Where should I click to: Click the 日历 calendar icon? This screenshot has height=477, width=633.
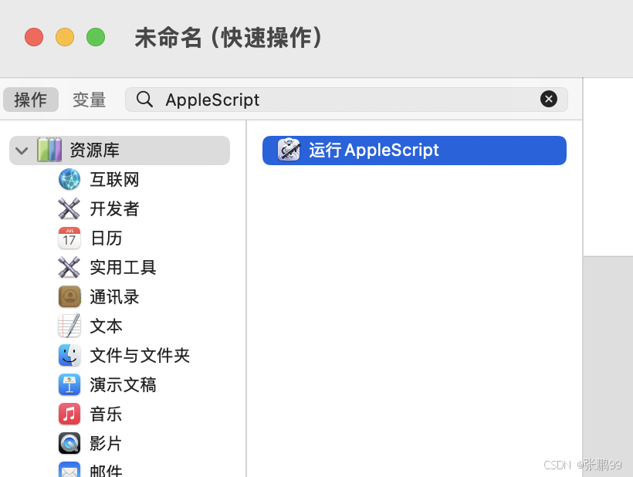tap(69, 238)
